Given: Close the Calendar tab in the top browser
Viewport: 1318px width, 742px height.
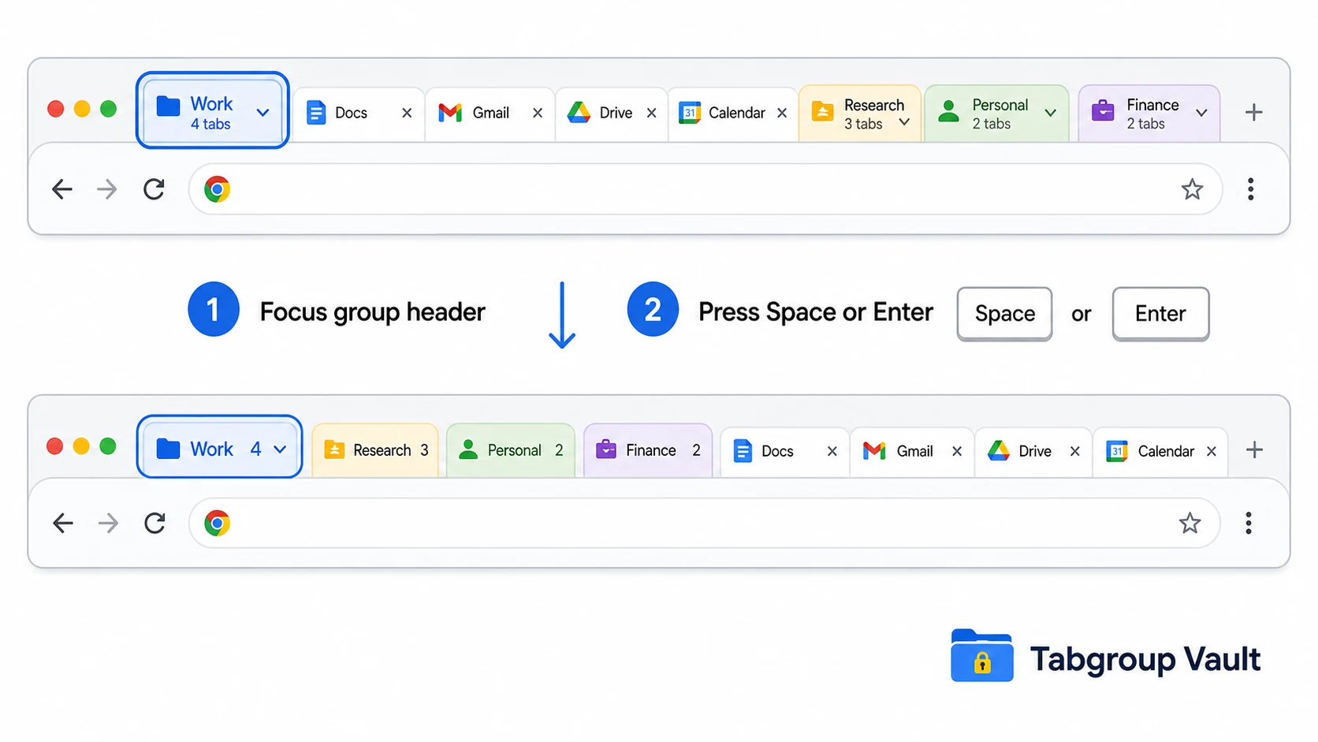Looking at the screenshot, I should [x=782, y=113].
